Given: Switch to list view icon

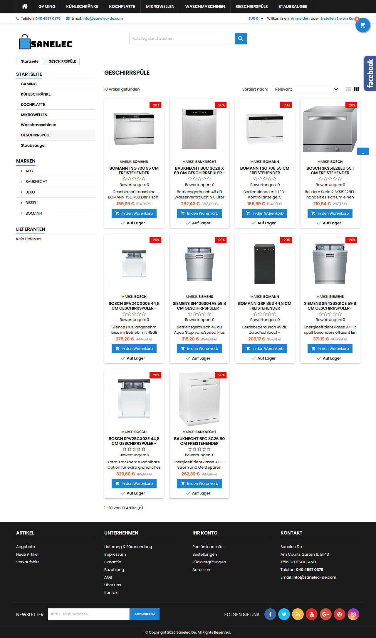Looking at the screenshot, I should coord(348,89).
